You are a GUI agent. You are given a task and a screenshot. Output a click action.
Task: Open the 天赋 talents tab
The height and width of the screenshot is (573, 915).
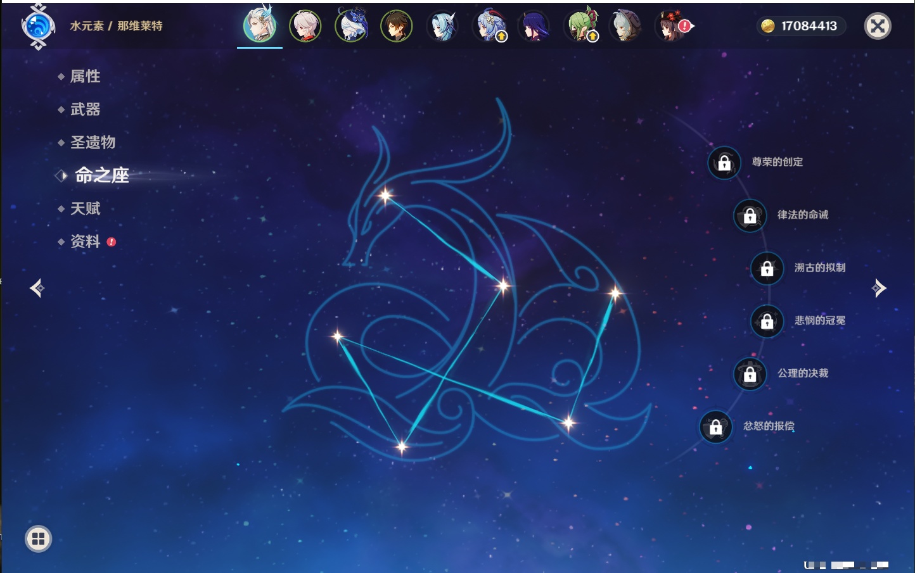[85, 208]
